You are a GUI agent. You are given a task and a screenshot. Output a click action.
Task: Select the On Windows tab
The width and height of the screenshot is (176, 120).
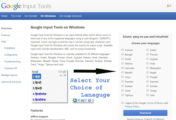[x=48, y=16]
